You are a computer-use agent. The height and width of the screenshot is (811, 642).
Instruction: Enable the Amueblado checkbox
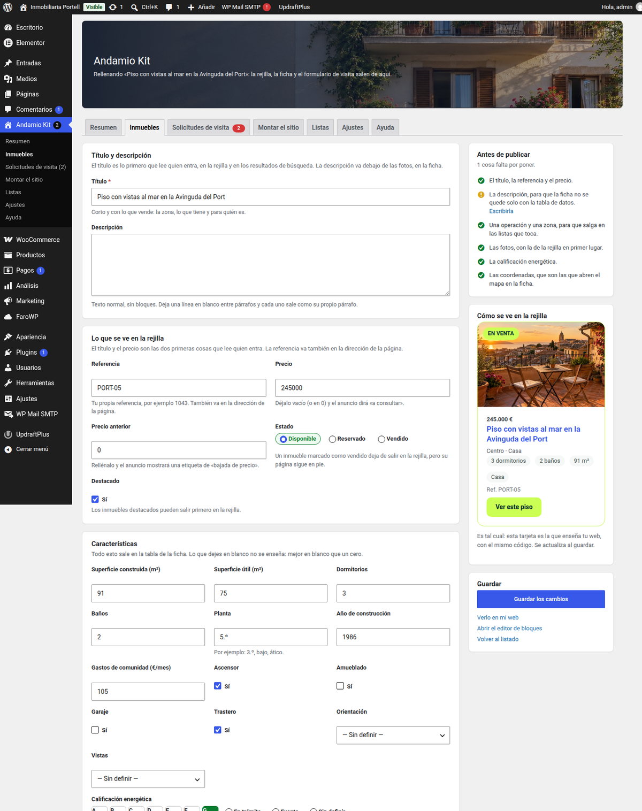340,686
